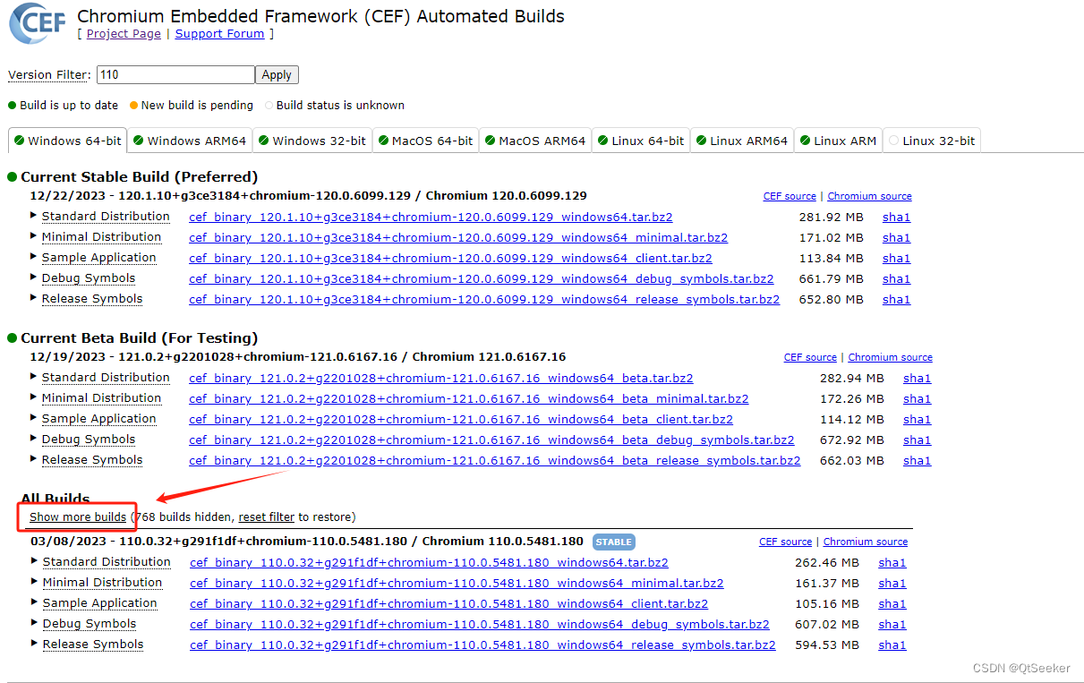Image resolution: width=1084 pixels, height=683 pixels.
Task: Open Chromium source link for build 110.0.5481.180
Action: tap(866, 542)
